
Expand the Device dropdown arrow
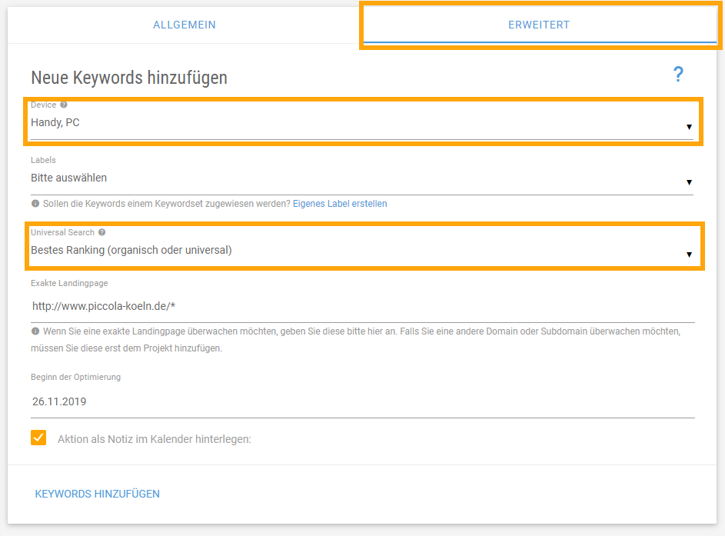click(x=689, y=127)
